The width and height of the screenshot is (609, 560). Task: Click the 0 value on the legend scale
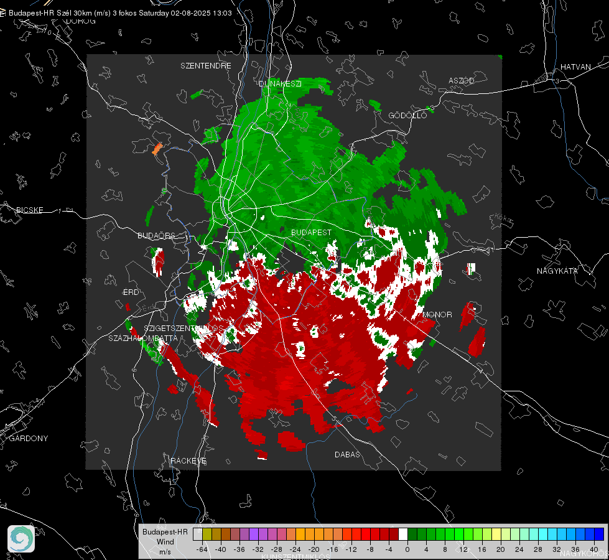coord(407,549)
